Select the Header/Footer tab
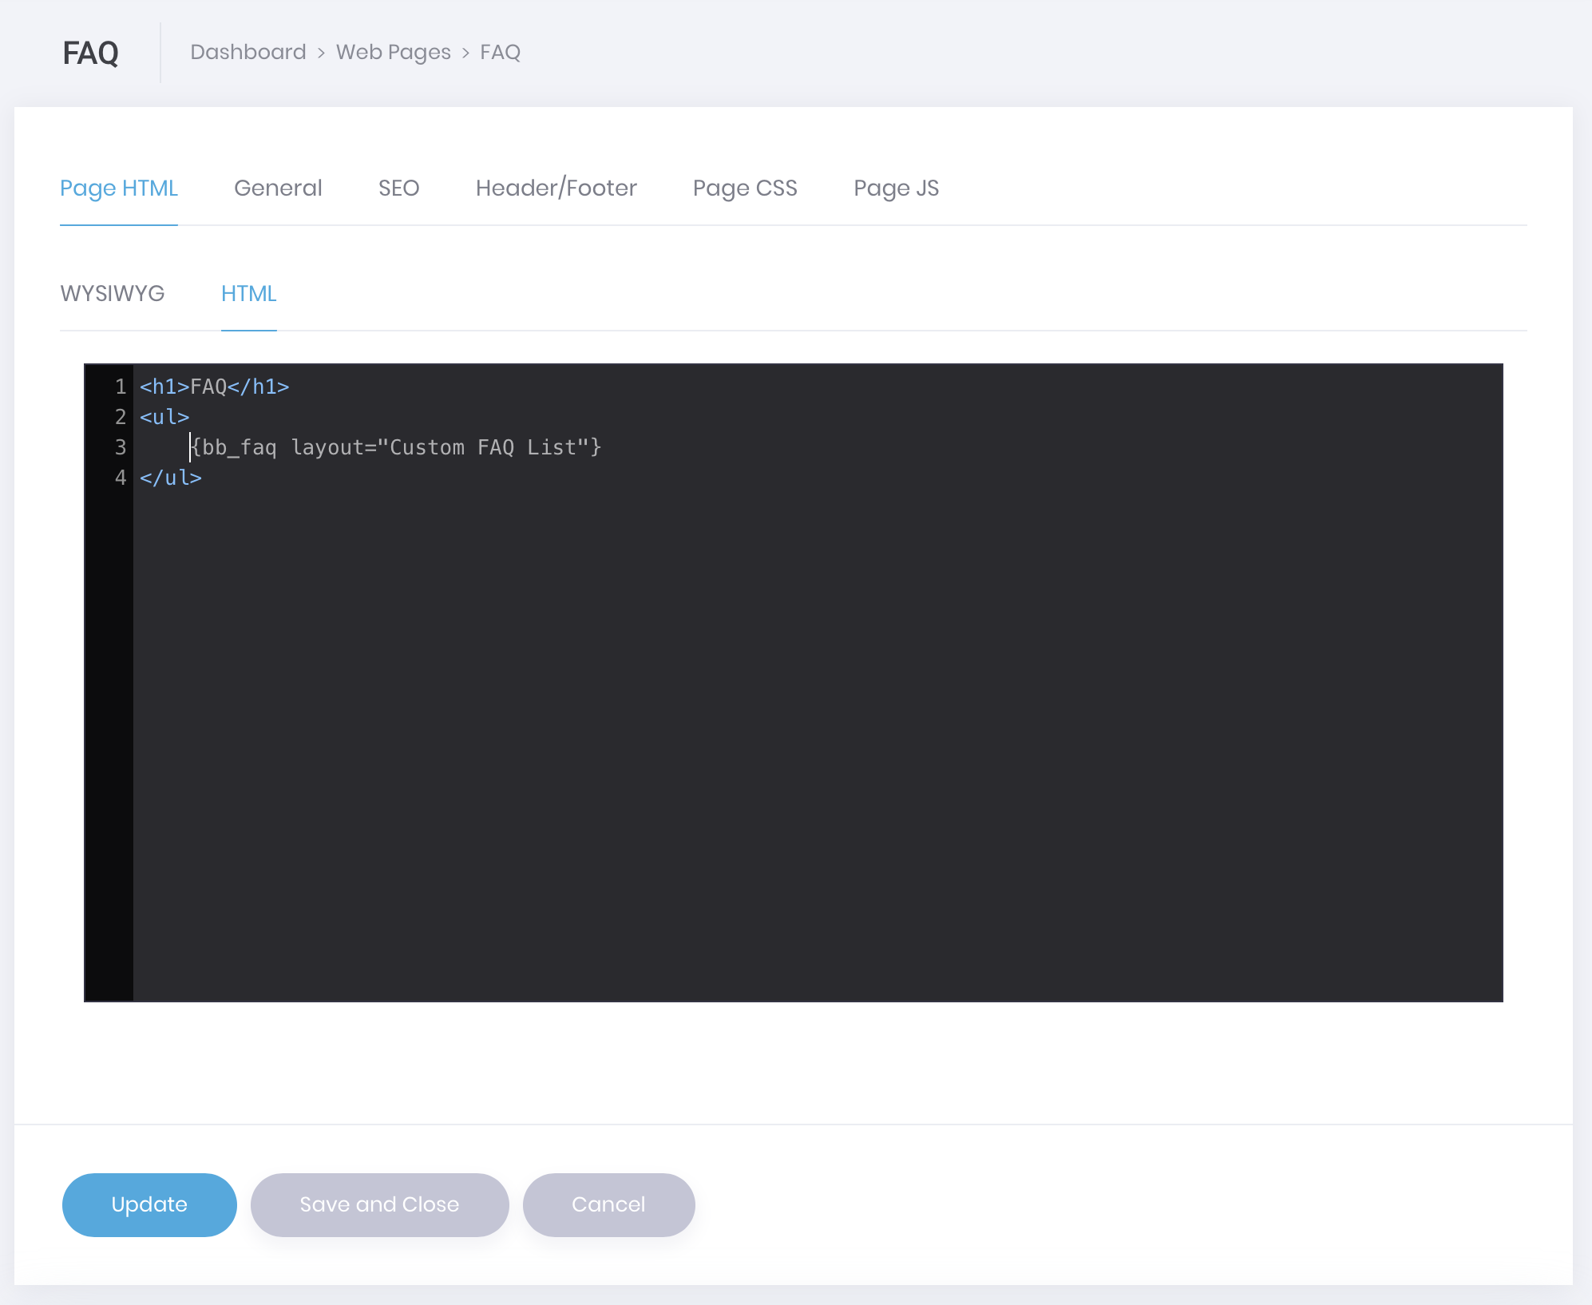Image resolution: width=1592 pixels, height=1305 pixels. 556,188
